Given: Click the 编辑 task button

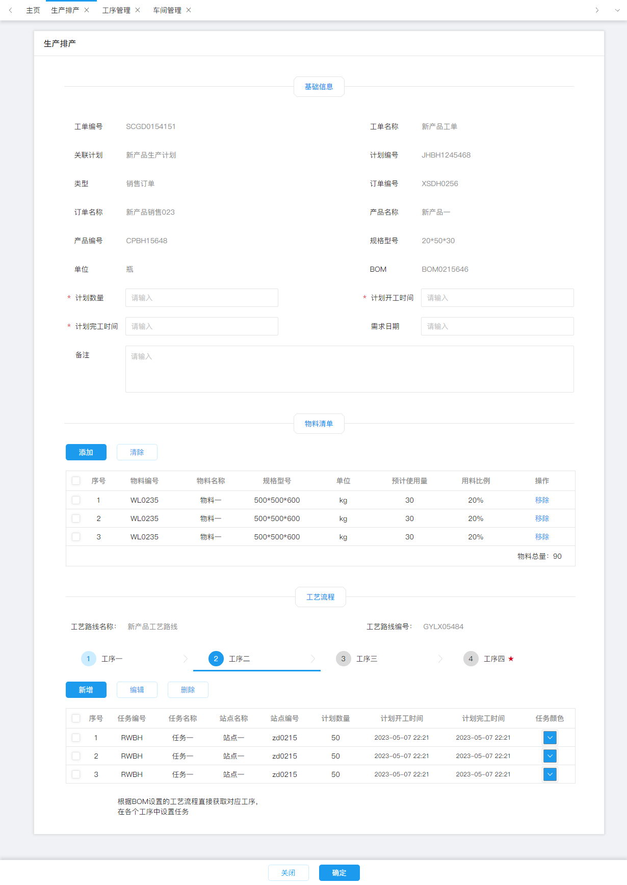Looking at the screenshot, I should coord(137,690).
